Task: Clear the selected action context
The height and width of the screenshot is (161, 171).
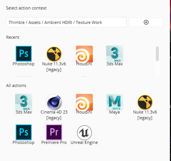Action: (146, 22)
